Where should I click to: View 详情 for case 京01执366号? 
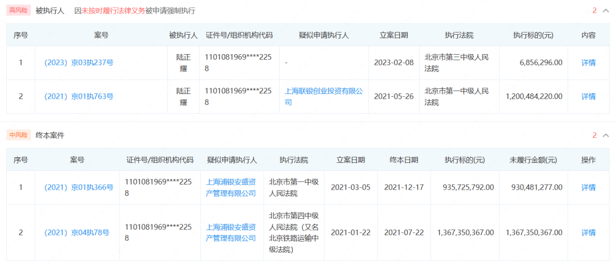coord(588,187)
